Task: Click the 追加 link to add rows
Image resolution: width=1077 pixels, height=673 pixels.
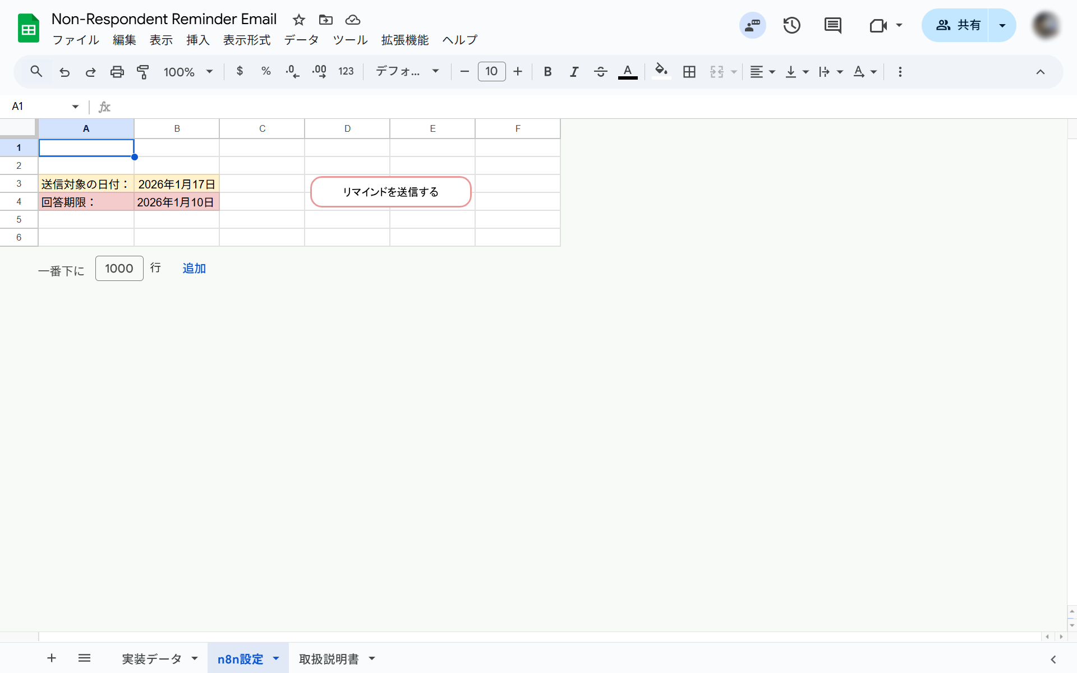Action: click(x=194, y=269)
